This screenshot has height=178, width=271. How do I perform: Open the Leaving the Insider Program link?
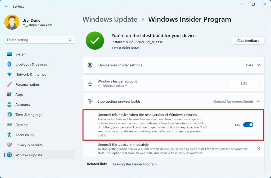(x=134, y=164)
